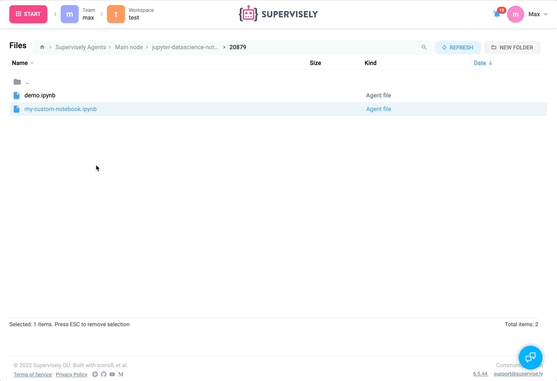Select the demo.ipynb file row
Image resolution: width=557 pixels, height=381 pixels.
click(x=40, y=95)
